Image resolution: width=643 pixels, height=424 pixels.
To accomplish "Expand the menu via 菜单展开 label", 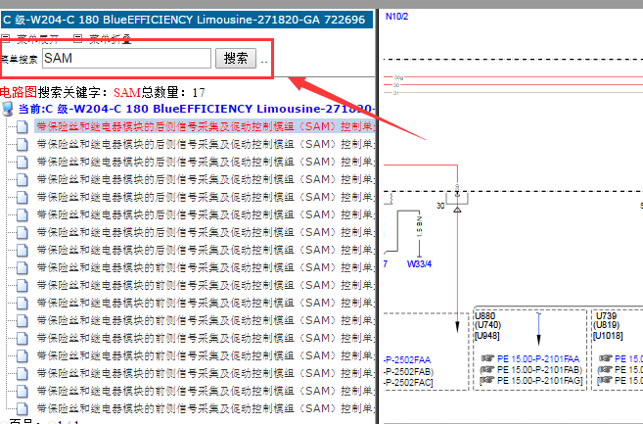I will pyautogui.click(x=38, y=39).
